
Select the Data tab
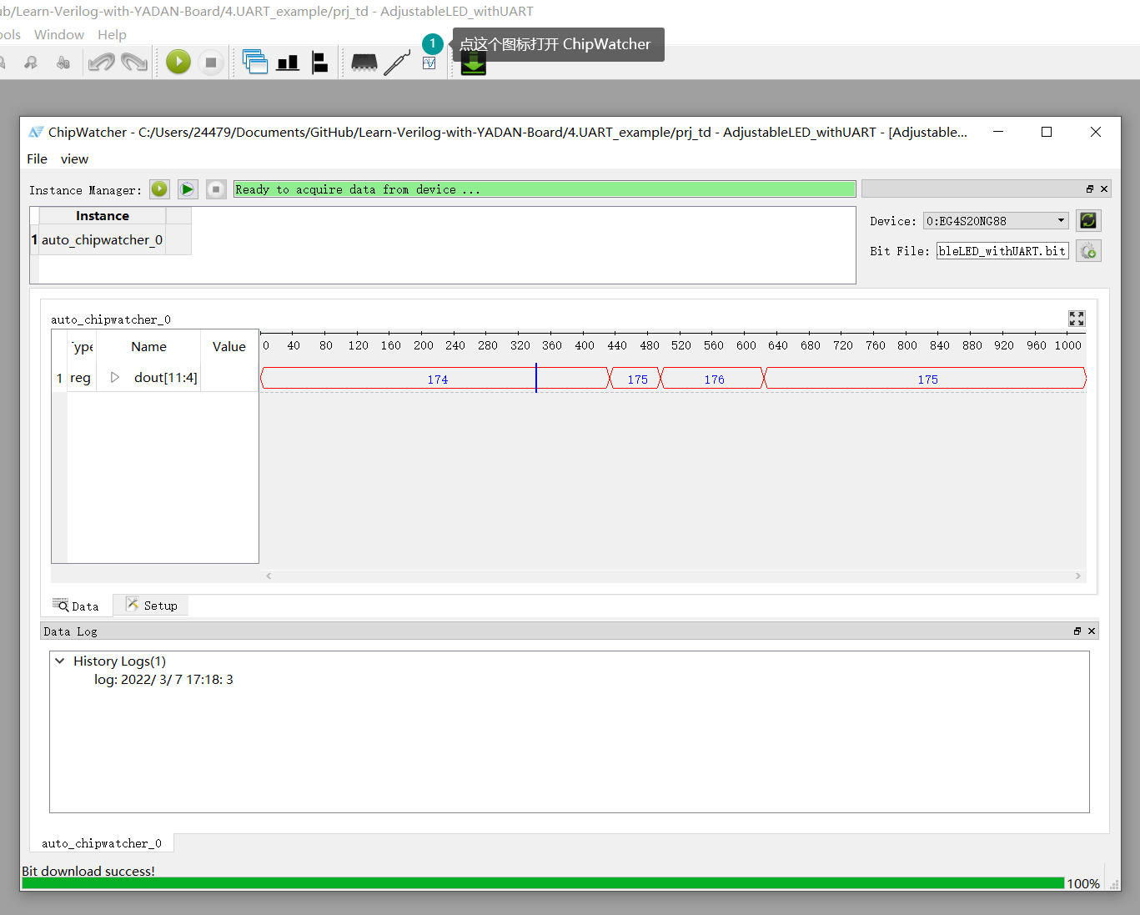pyautogui.click(x=77, y=606)
